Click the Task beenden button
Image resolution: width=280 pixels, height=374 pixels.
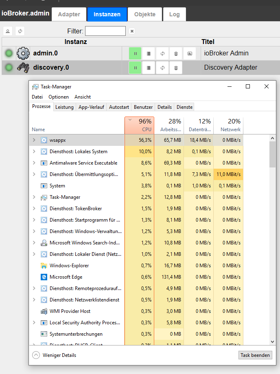(255, 355)
